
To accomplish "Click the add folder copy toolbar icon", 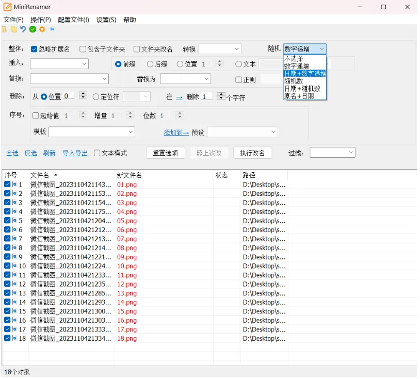I will pyautogui.click(x=13, y=29).
